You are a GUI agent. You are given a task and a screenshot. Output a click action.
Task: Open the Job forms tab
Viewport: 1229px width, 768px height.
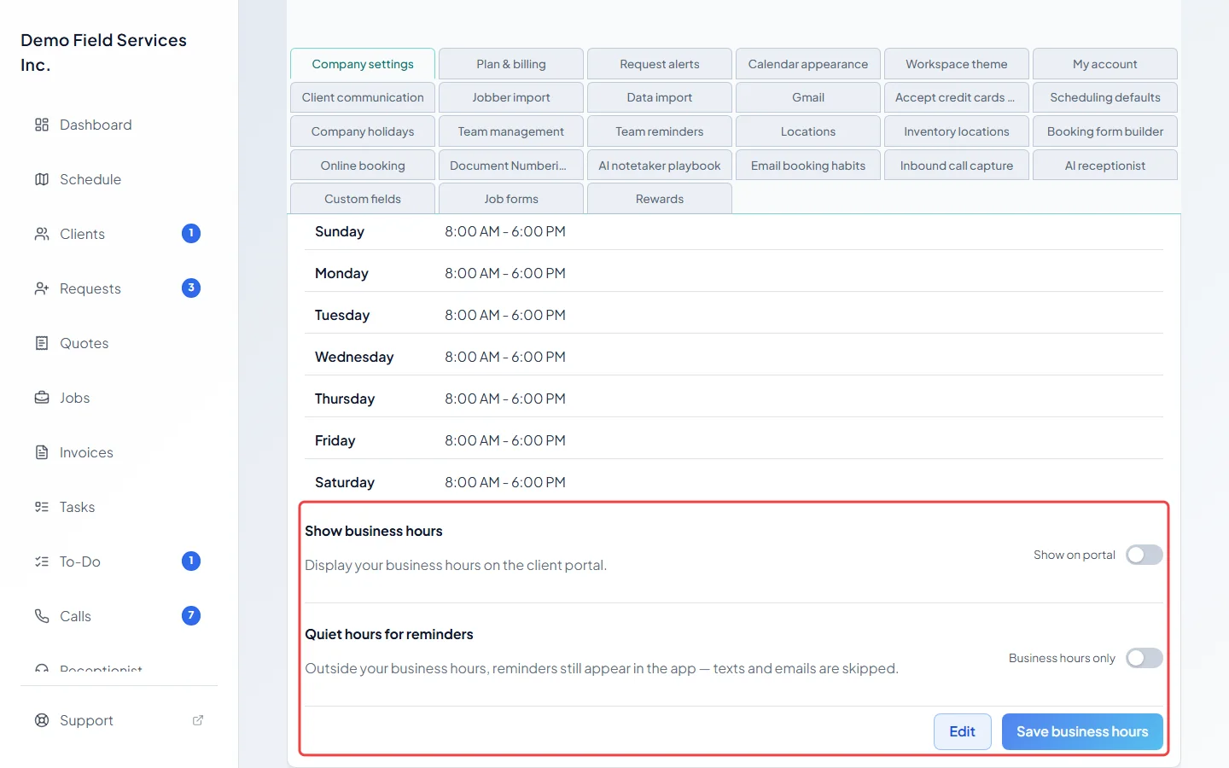pyautogui.click(x=511, y=199)
